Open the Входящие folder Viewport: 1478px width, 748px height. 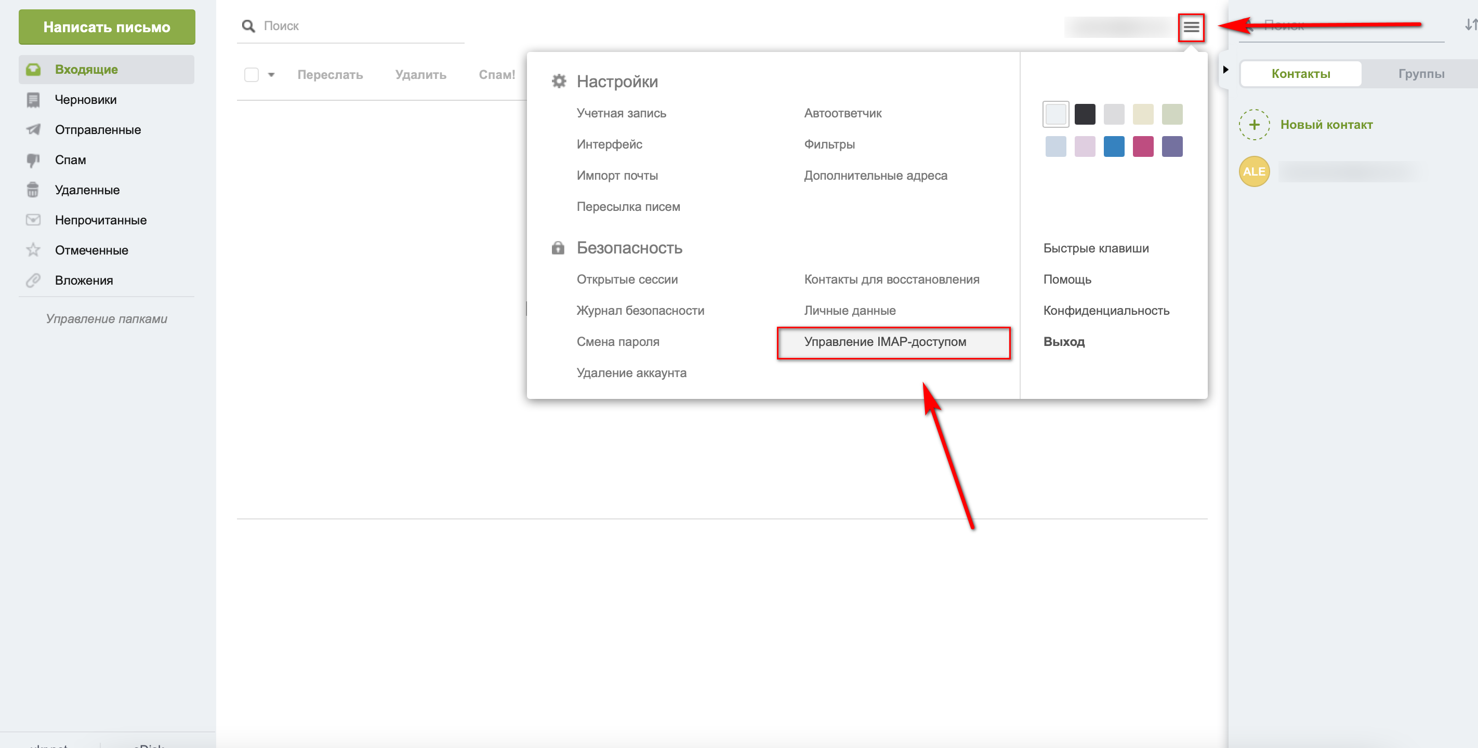click(107, 70)
